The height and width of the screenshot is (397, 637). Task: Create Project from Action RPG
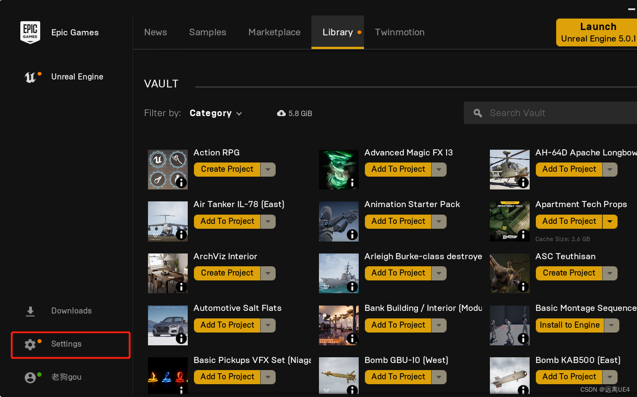[227, 170]
